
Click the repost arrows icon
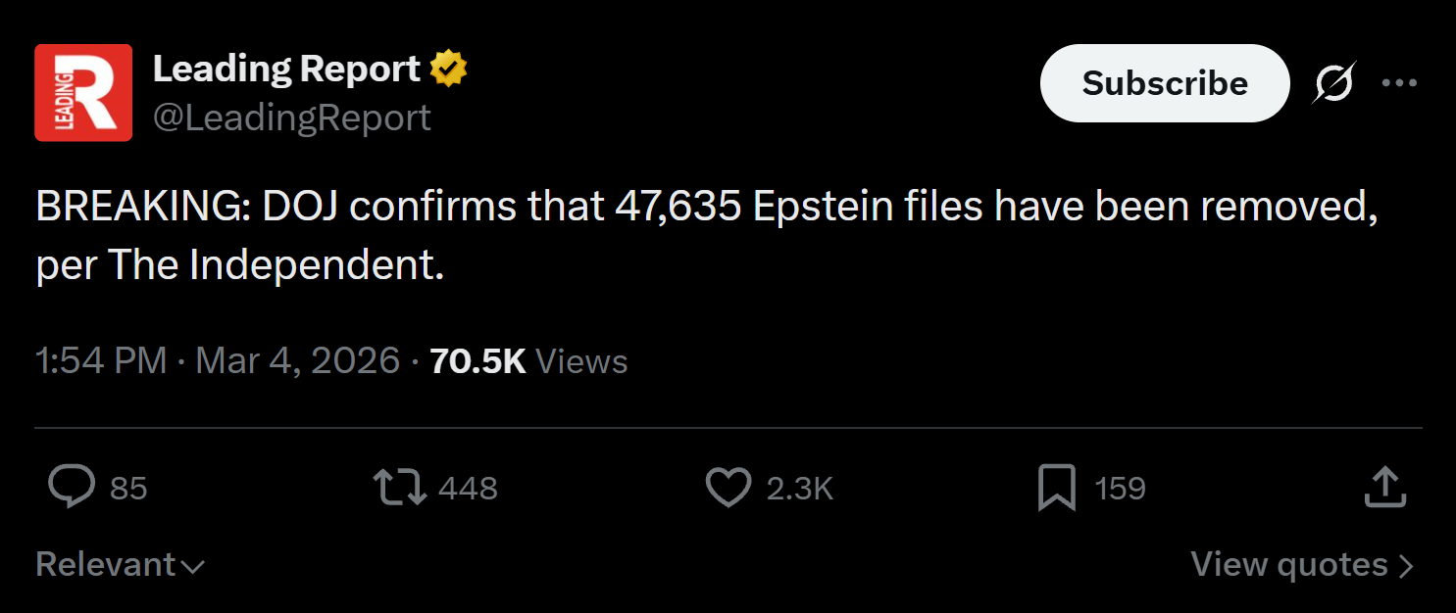pos(400,487)
